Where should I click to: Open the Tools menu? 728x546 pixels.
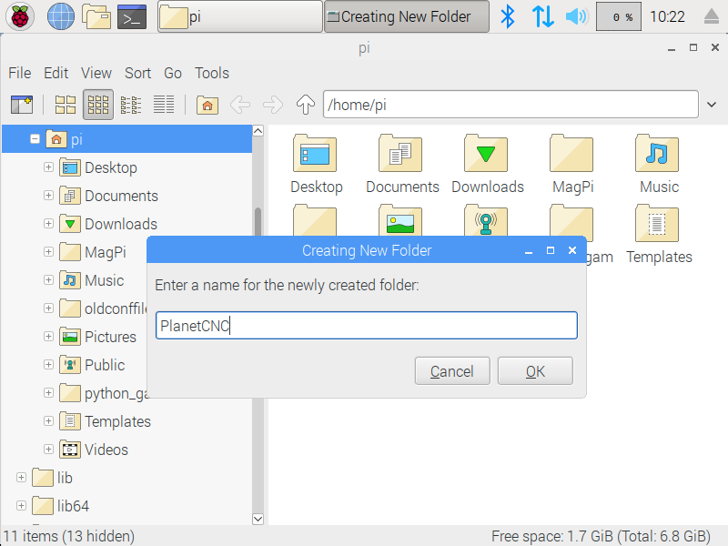pos(211,73)
